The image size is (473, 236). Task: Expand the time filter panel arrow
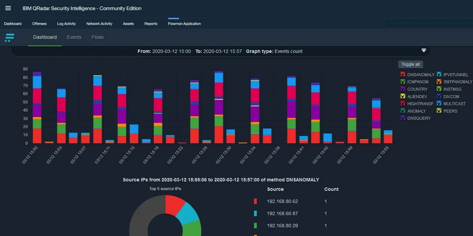pyautogui.click(x=424, y=51)
